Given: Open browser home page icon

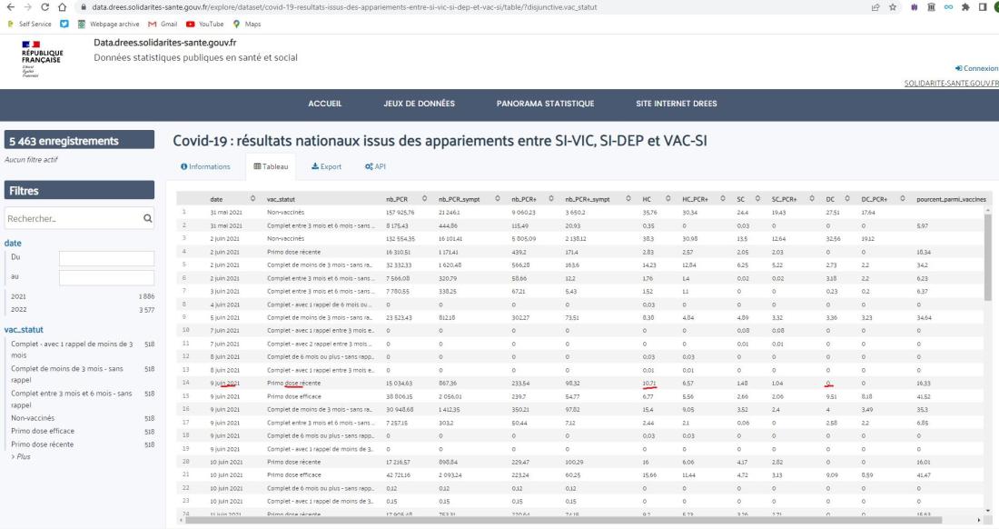Looking at the screenshot, I should (x=62, y=7).
